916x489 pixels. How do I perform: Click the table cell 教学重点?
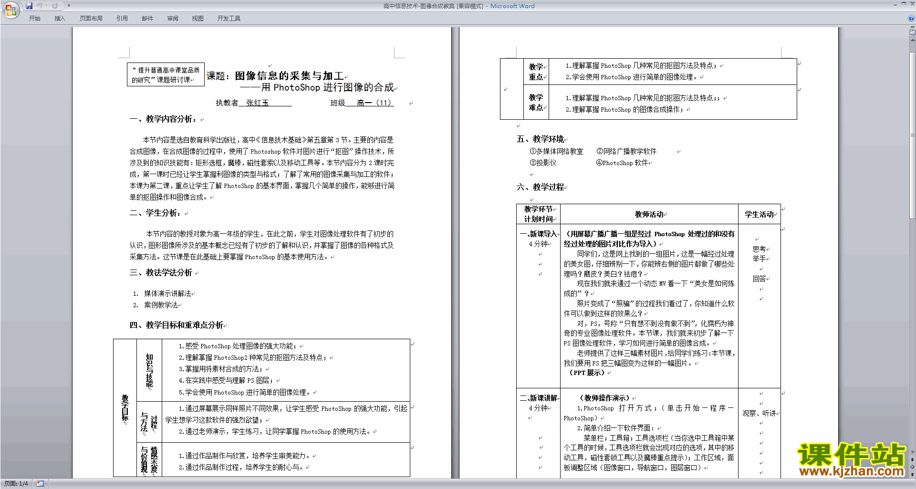pos(536,72)
